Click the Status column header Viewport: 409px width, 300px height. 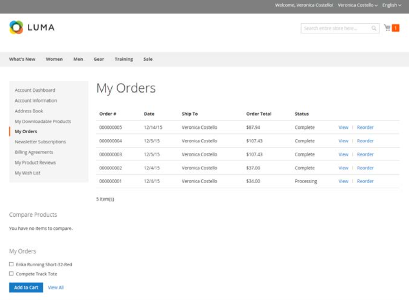pyautogui.click(x=302, y=114)
